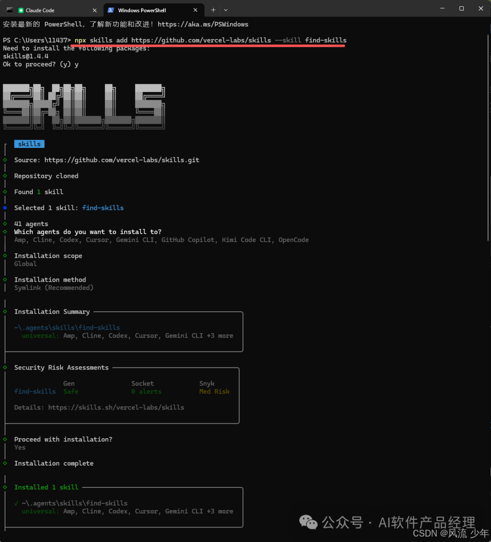Click the green checkmark beside the installed skill path
This screenshot has width=491, height=542.
click(x=16, y=503)
